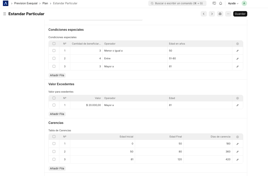Open the chat messages icon
The image size is (268, 176).
coord(214,3)
